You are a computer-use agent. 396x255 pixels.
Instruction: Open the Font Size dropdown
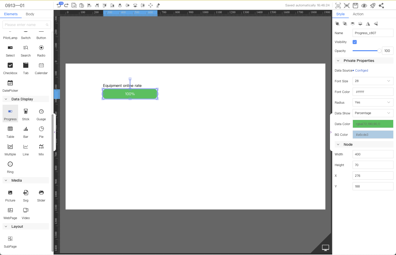coord(373,81)
